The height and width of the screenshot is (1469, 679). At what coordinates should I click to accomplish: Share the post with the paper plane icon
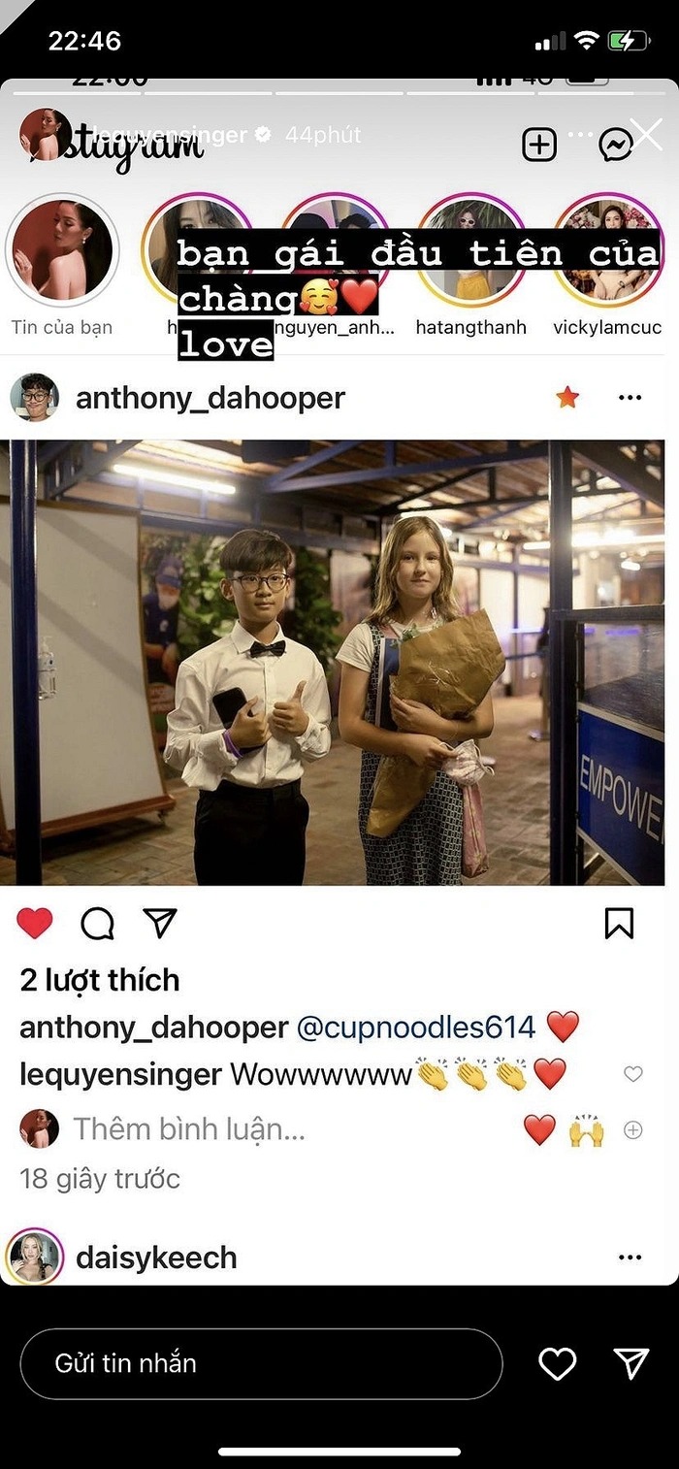160,924
